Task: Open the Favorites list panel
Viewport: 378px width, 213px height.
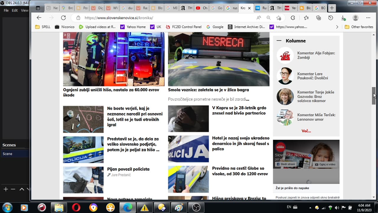Action: [306, 18]
